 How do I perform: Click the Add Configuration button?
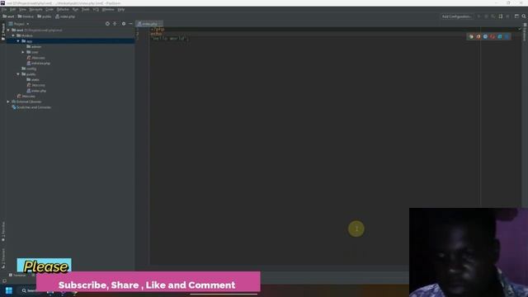click(457, 16)
